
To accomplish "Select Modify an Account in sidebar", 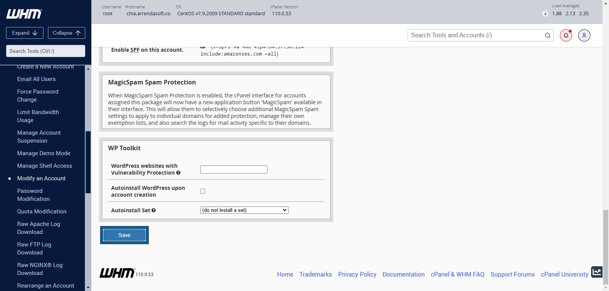I will tap(41, 178).
